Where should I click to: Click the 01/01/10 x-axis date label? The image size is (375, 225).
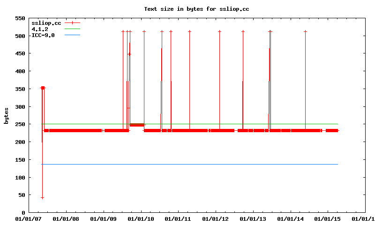(x=140, y=219)
